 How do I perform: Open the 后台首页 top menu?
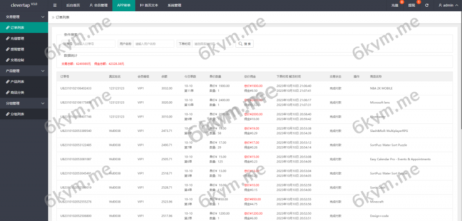coord(73,5)
